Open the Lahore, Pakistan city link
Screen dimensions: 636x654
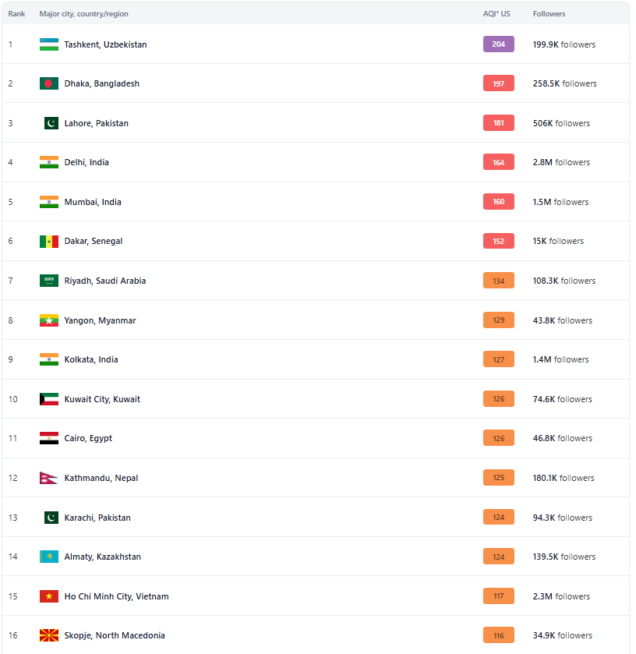(x=97, y=123)
